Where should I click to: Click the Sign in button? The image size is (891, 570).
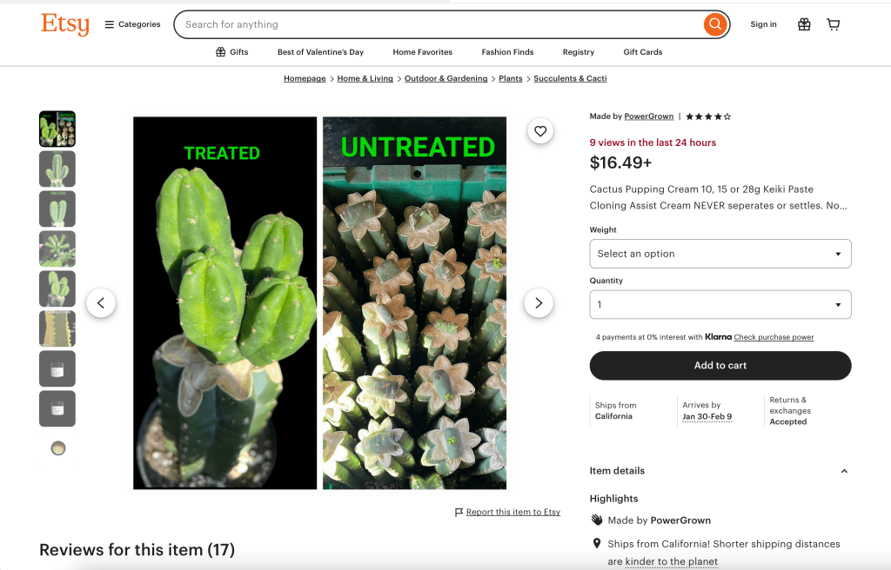[x=763, y=24]
